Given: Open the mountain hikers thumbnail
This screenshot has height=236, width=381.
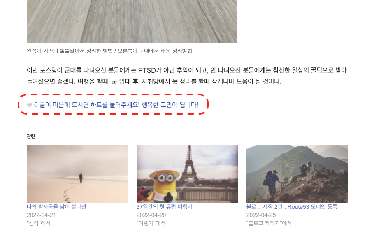Looking at the screenshot, I should coord(297,174).
